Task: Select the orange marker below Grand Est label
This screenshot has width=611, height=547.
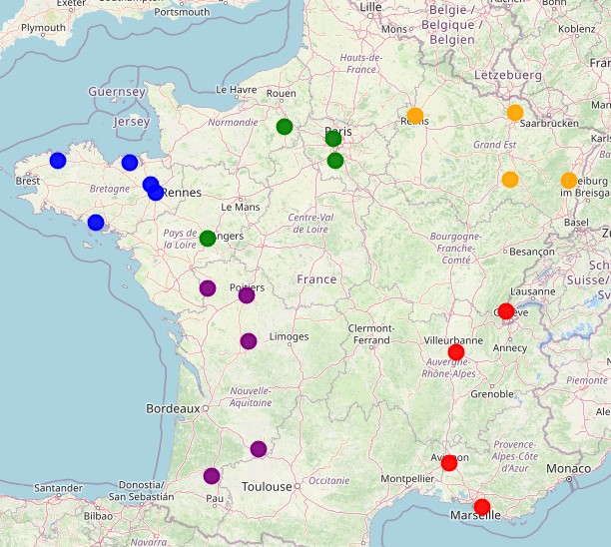Action: click(510, 180)
